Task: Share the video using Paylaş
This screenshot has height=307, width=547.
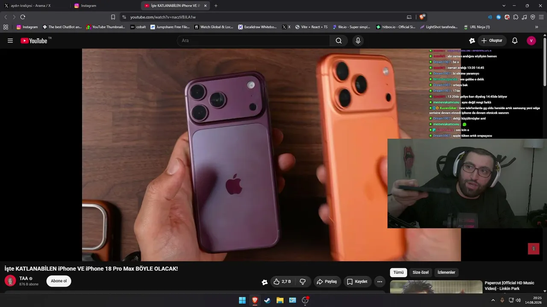Action: (x=327, y=281)
